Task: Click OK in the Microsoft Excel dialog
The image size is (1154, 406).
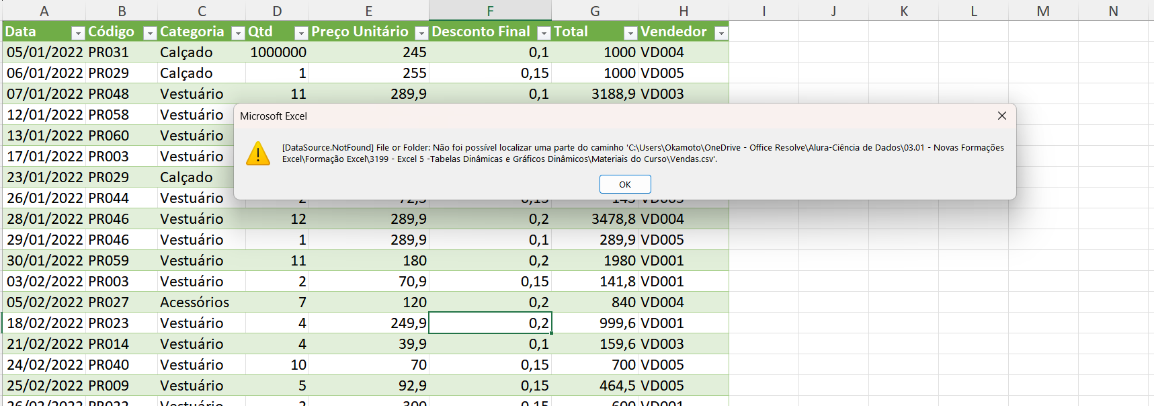Action: [625, 184]
